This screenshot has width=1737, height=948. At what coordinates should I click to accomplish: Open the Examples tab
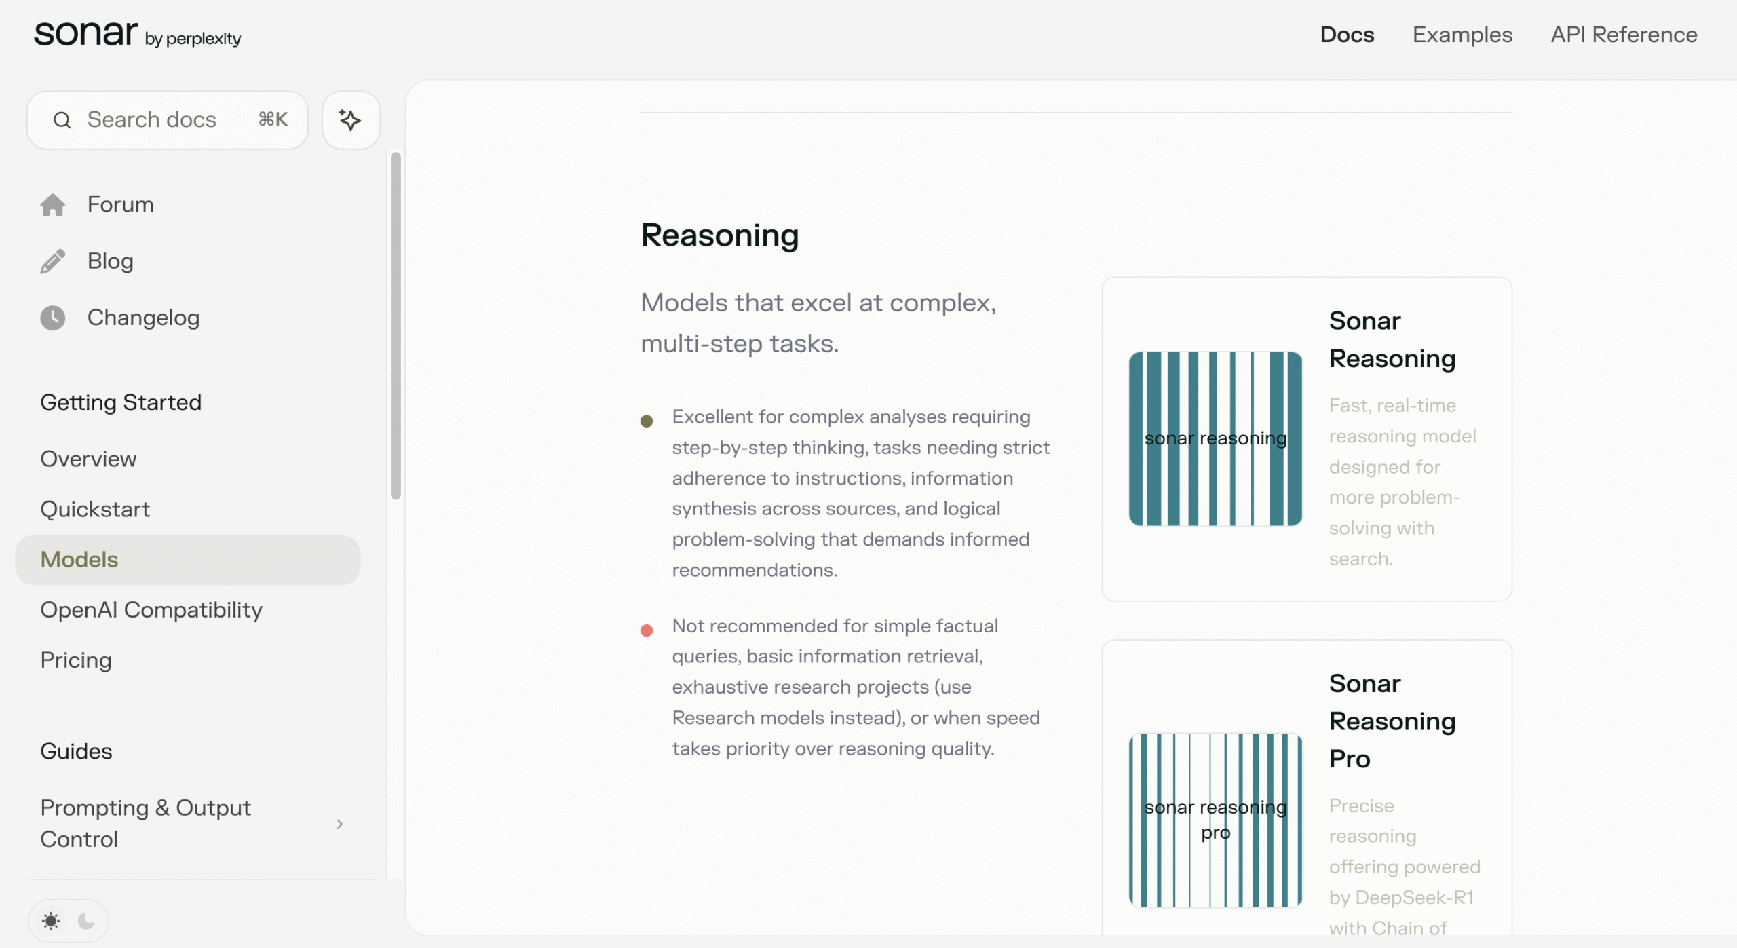click(1462, 35)
